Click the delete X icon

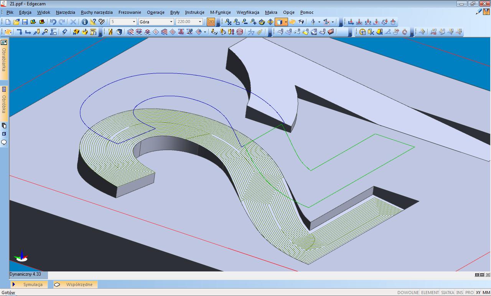73,22
